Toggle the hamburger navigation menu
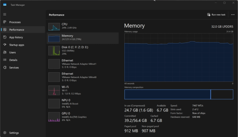238x137 pixels. coord(5,14)
